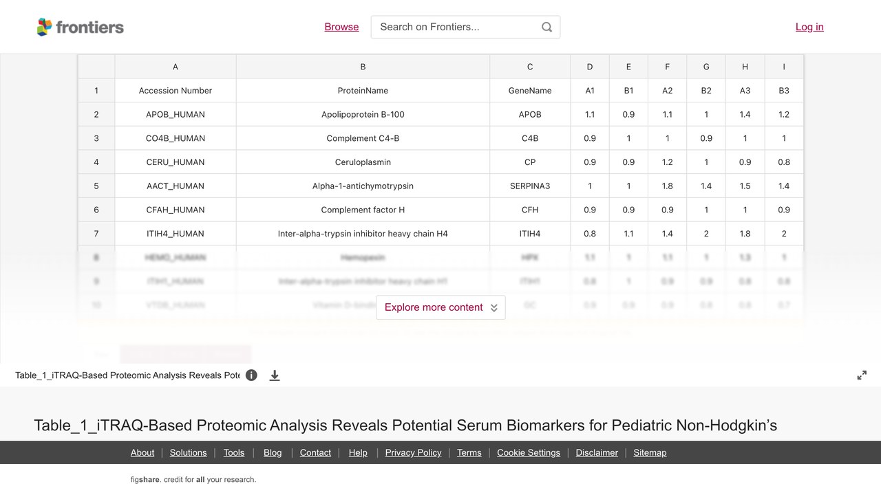This screenshot has height=495, width=881.
Task: Click the Accession Number header cell
Action: click(x=176, y=91)
